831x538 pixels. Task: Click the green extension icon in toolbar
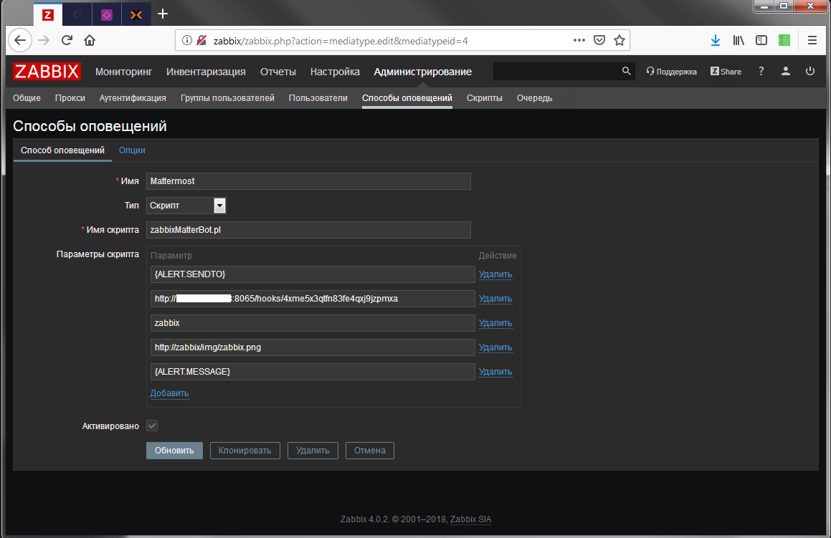tap(784, 40)
